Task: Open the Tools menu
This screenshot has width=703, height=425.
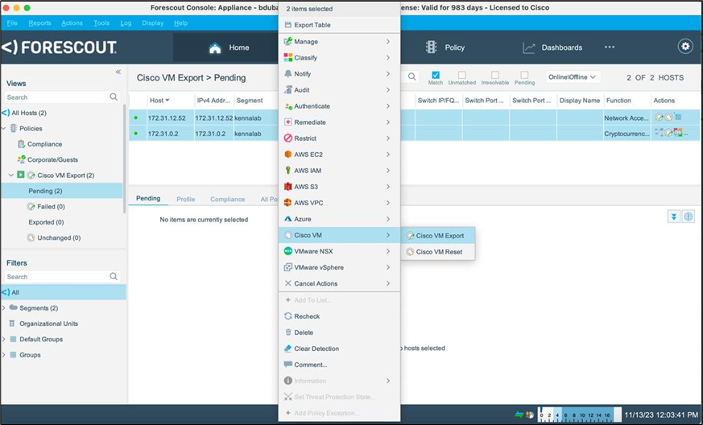Action: click(x=101, y=23)
